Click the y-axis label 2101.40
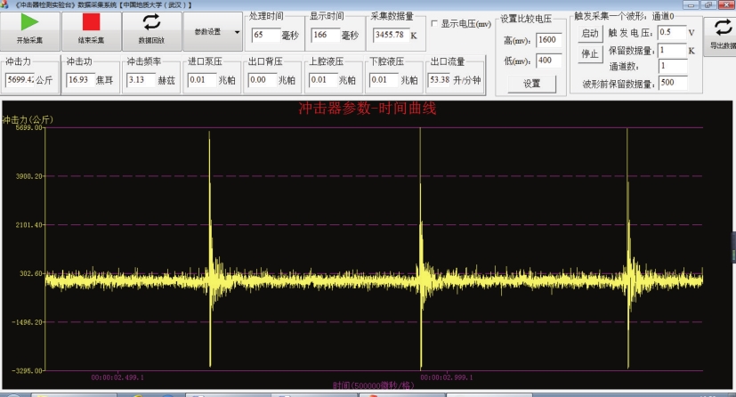736x397 pixels. 29,225
